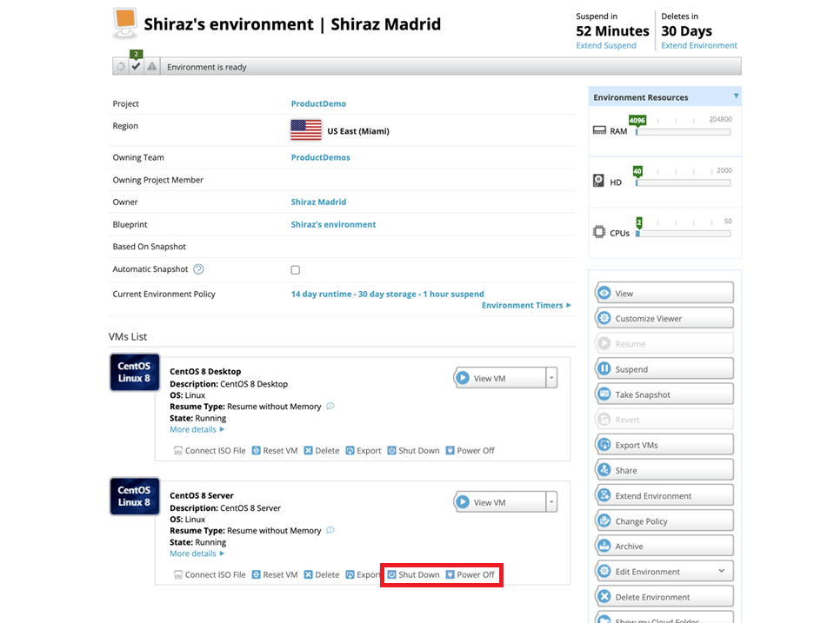Click Reset VM icon for CentOS 8 Desktop
This screenshot has width=814, height=623.
pyautogui.click(x=256, y=450)
